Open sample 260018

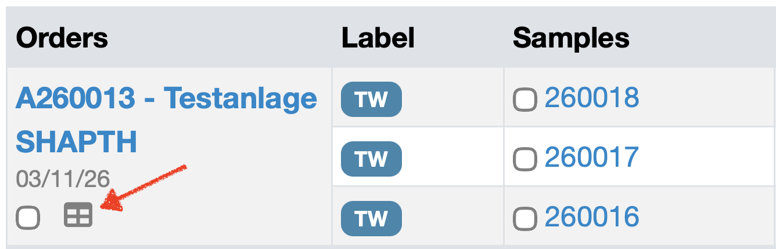(591, 98)
